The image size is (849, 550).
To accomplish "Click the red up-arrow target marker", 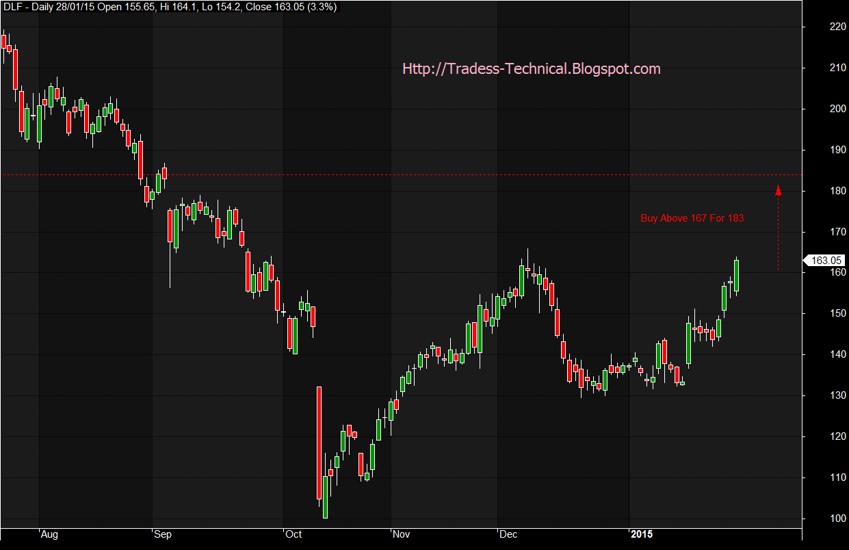I will 778,190.
